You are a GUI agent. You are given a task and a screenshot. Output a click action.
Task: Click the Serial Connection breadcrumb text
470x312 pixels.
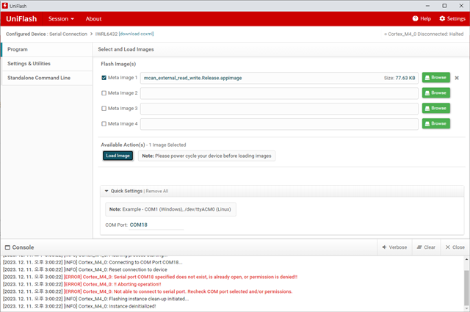coord(68,35)
